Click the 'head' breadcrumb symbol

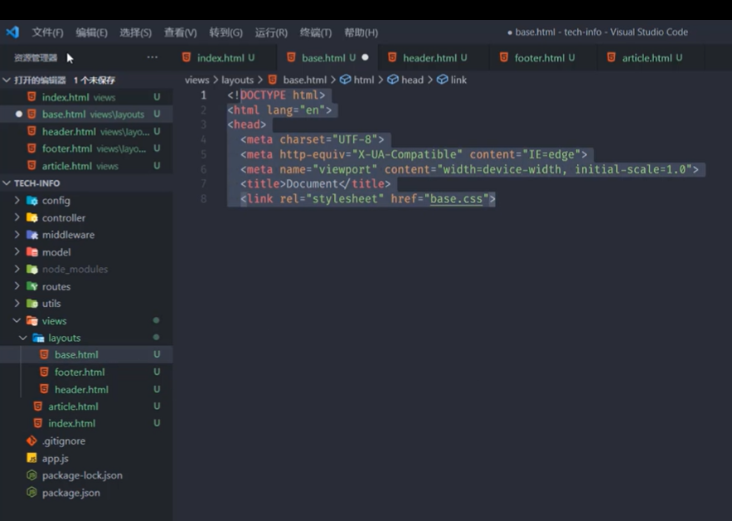[x=405, y=80]
